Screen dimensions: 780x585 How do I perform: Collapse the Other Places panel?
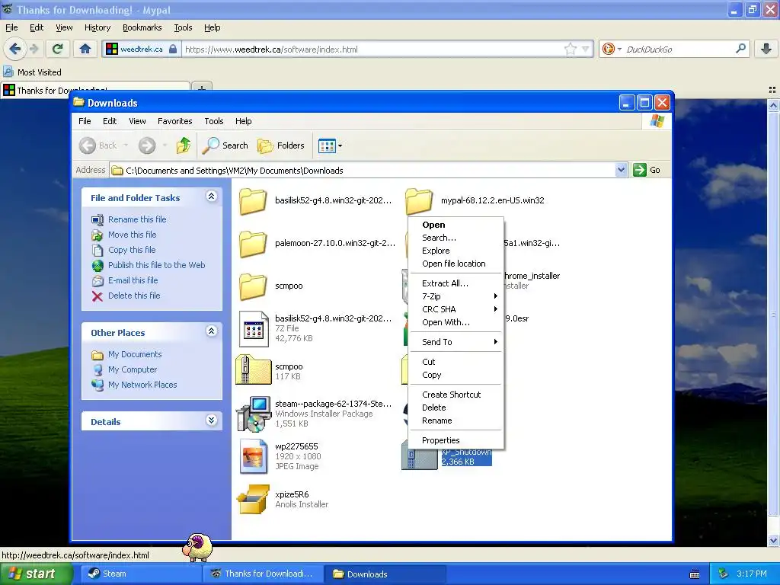(211, 331)
